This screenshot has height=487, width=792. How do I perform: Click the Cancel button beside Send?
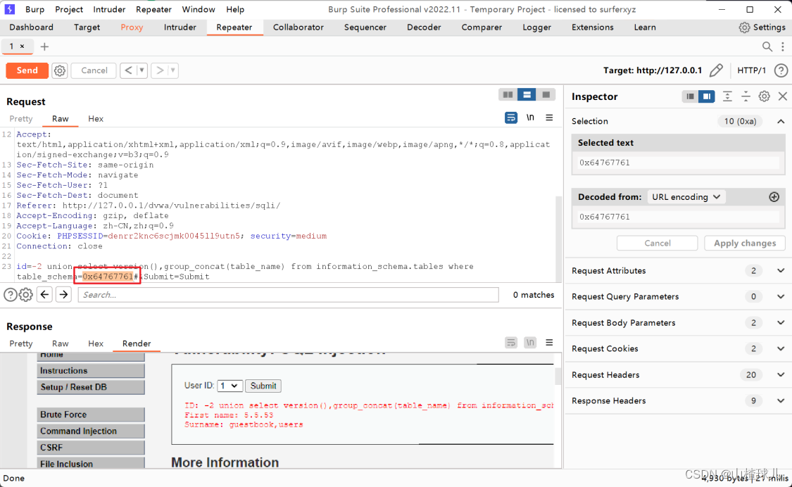tap(94, 70)
